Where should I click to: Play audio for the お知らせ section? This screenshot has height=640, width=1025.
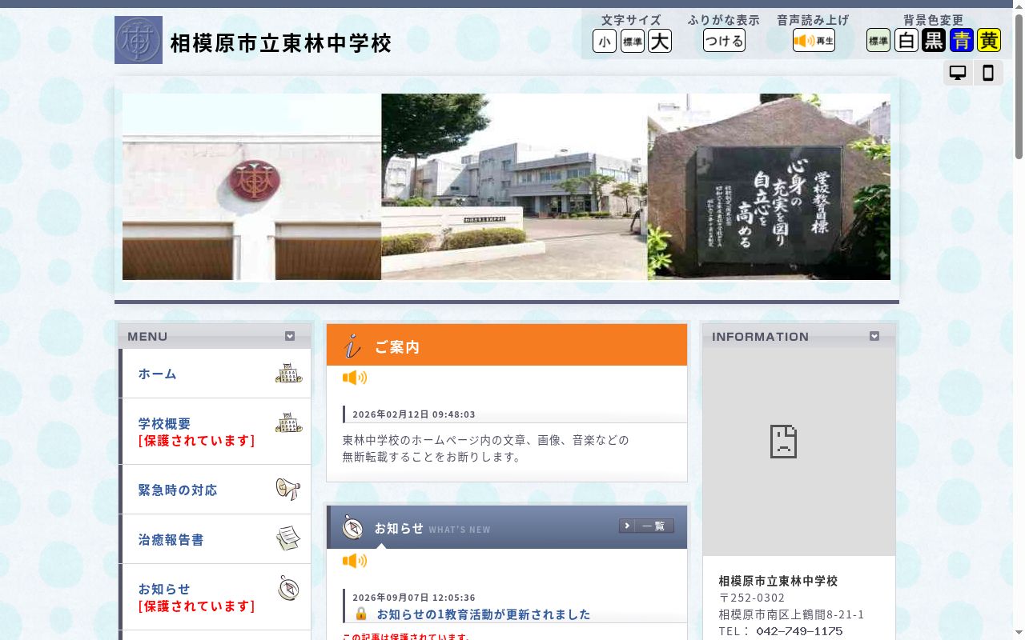tap(355, 561)
